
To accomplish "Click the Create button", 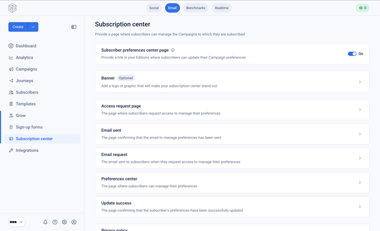I will click(18, 27).
